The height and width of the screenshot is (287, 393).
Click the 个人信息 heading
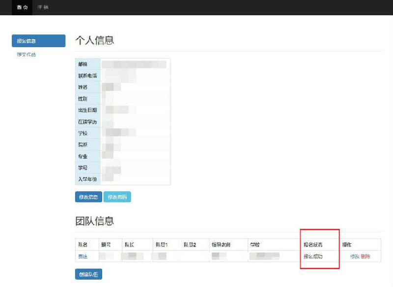click(95, 40)
